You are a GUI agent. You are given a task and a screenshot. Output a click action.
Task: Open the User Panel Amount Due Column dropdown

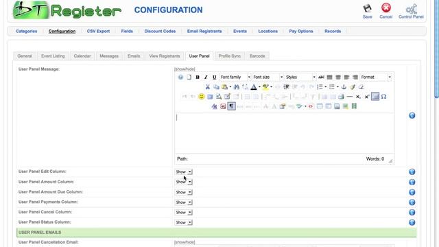point(183,192)
